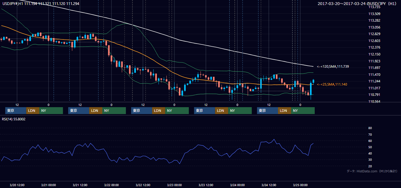401x188 pixels.
Task: Click RSI scale level 60
Action: coord(370,141)
